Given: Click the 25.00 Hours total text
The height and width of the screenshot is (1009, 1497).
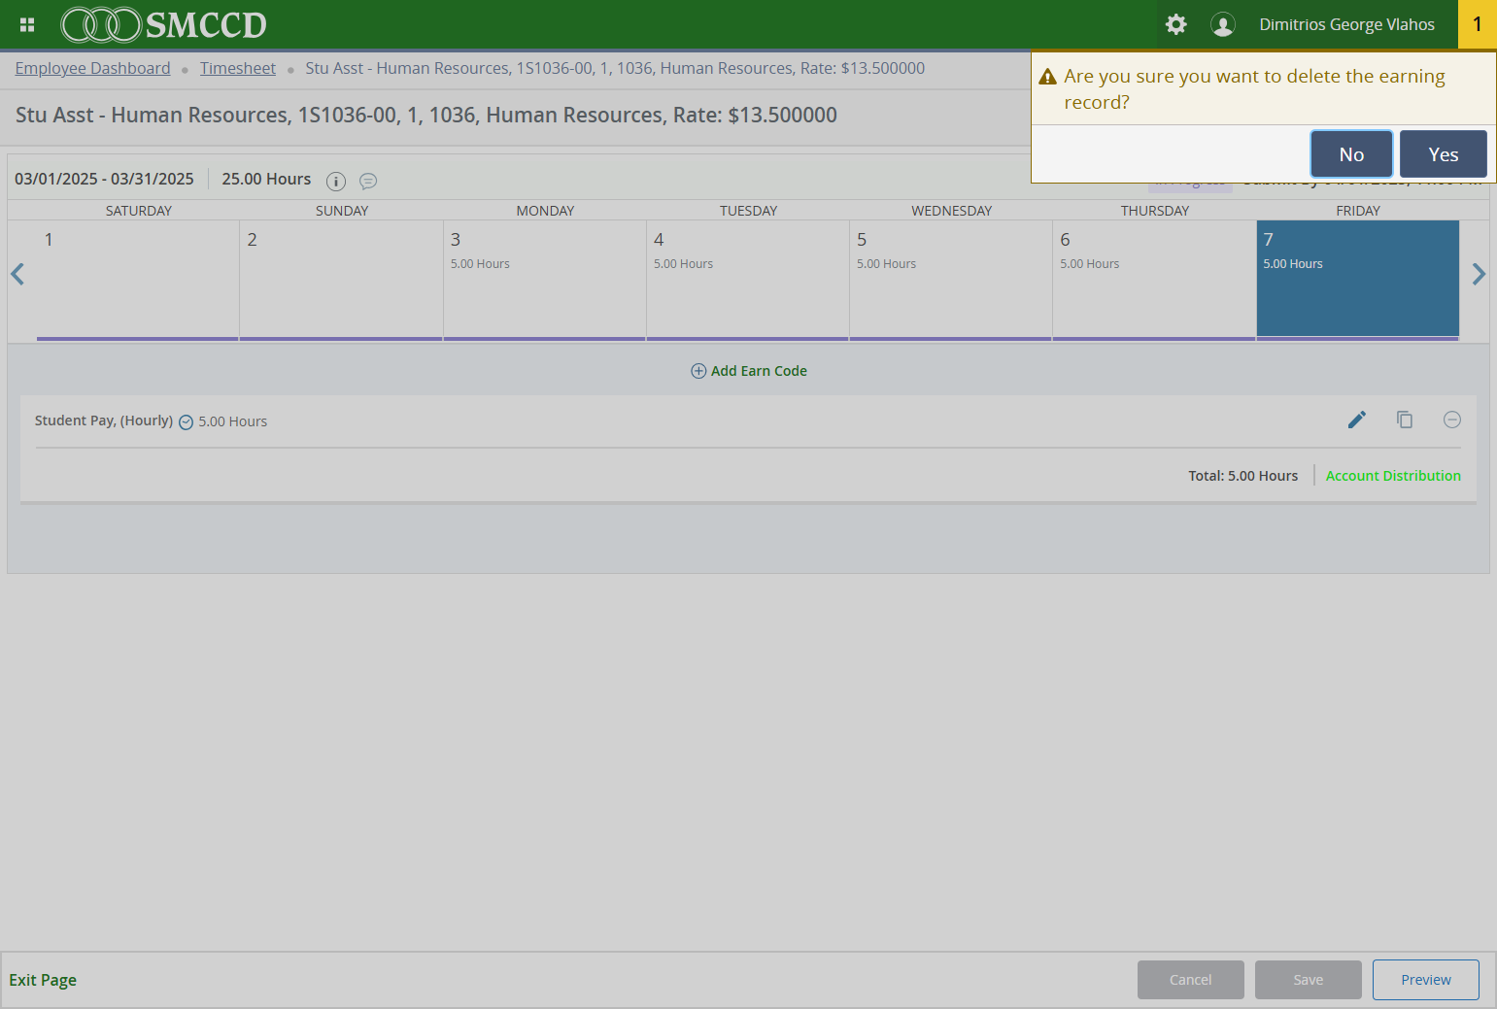Looking at the screenshot, I should tap(266, 179).
